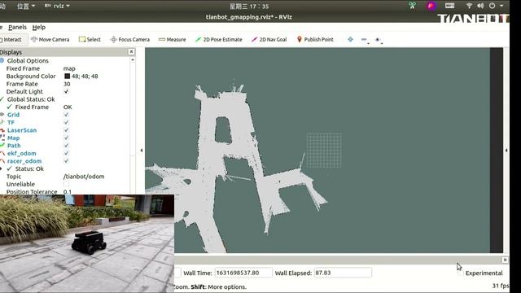Select the ekf_odom display item

tap(22, 153)
